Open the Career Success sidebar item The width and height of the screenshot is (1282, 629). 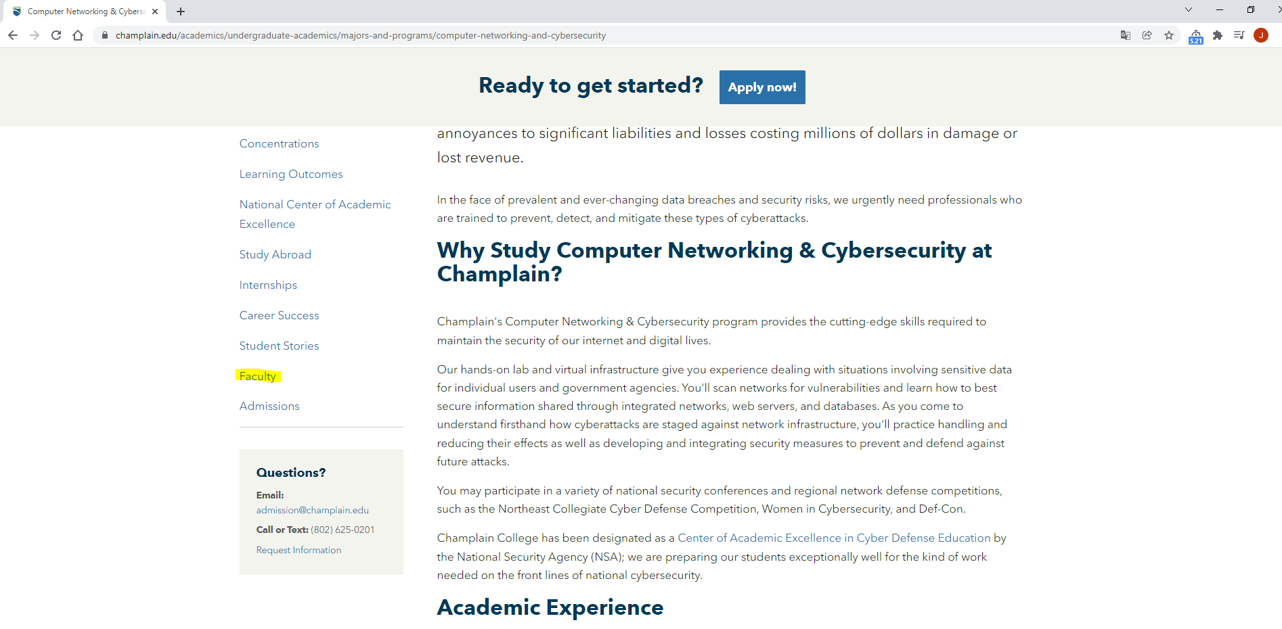tap(279, 316)
